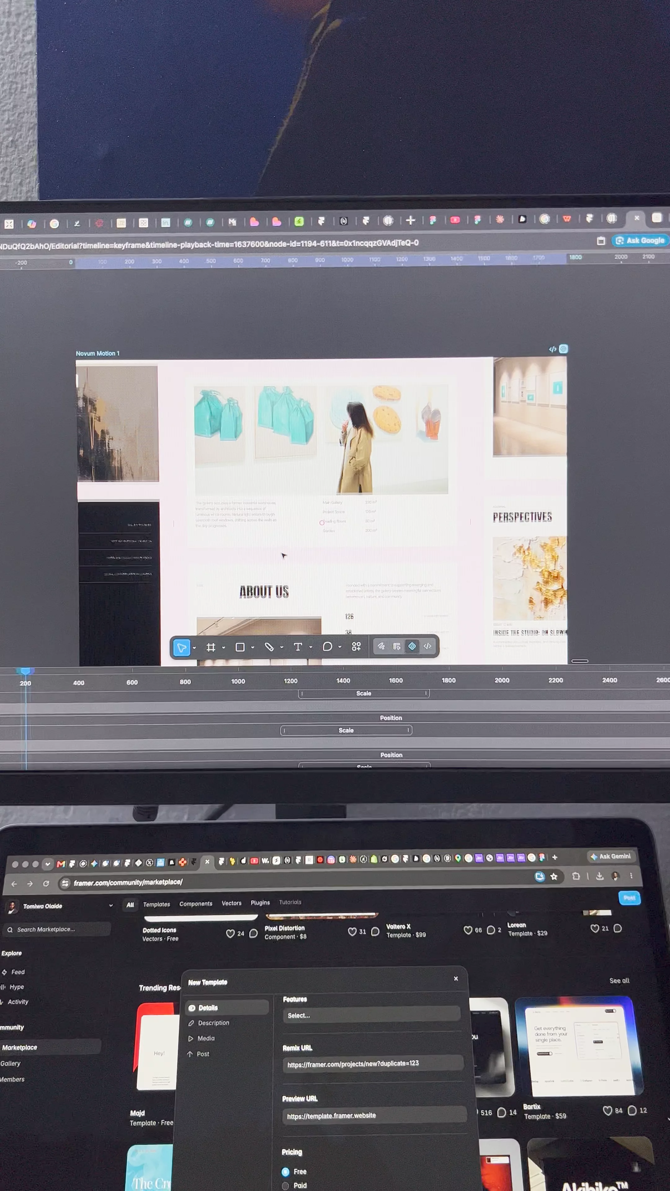
Task: Expand the shape tool dropdown arrow
Action: (x=252, y=647)
